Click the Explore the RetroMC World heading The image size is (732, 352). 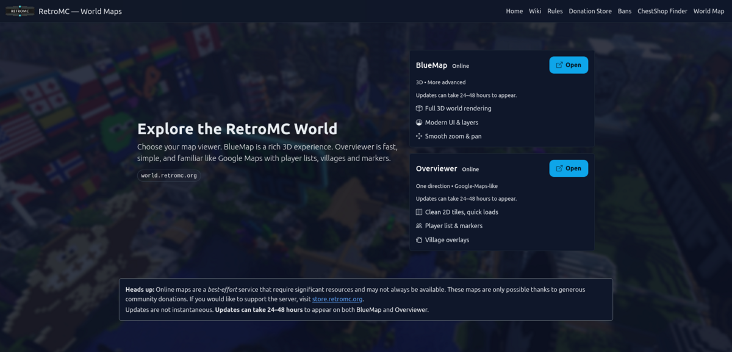point(237,129)
